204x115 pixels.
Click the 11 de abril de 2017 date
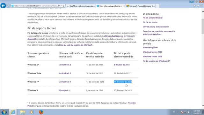[122, 73]
